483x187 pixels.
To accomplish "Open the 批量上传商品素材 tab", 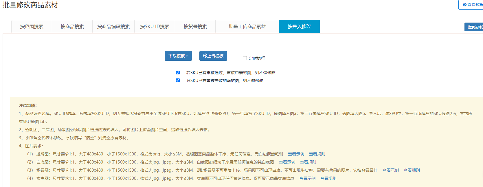I will [247, 27].
